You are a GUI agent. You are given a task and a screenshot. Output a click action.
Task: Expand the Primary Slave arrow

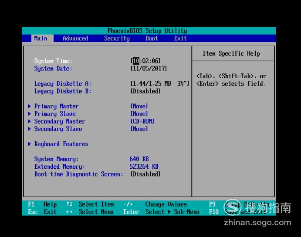[29, 113]
